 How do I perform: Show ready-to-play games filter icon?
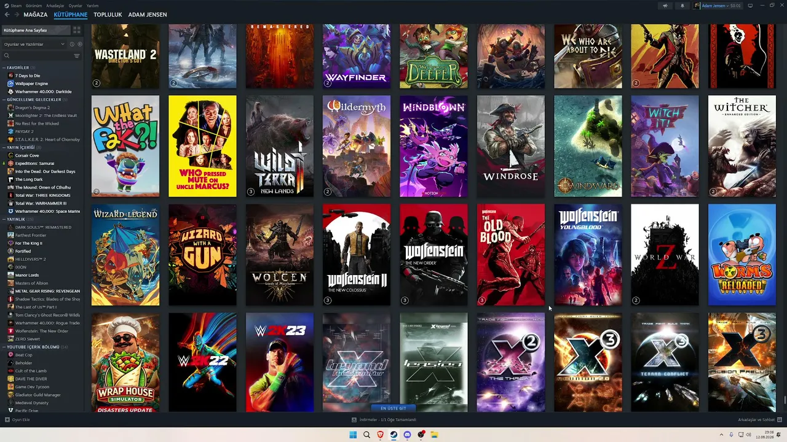click(79, 44)
